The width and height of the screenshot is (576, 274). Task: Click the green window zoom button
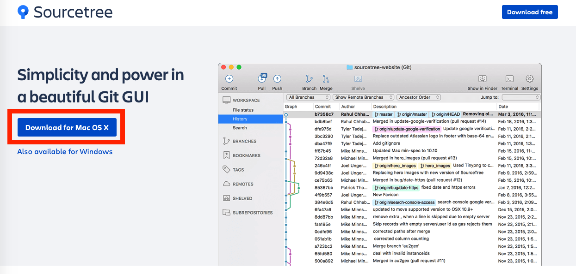[239, 67]
